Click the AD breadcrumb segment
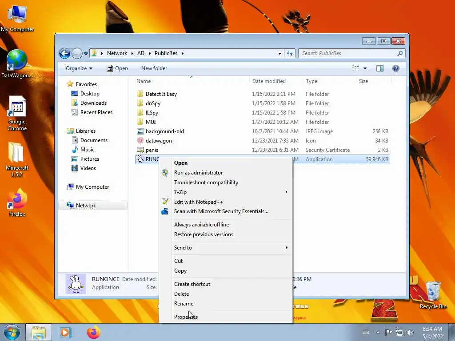The width and height of the screenshot is (455, 341). tap(141, 53)
